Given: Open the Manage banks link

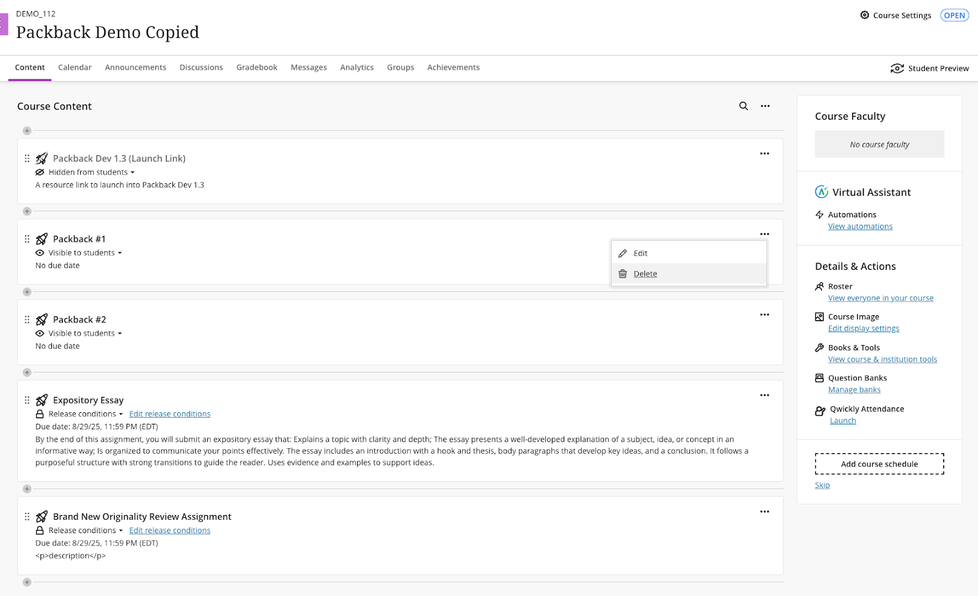Looking at the screenshot, I should click(x=854, y=390).
